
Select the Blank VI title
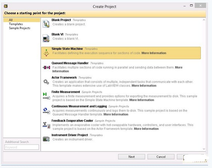coord(58,34)
